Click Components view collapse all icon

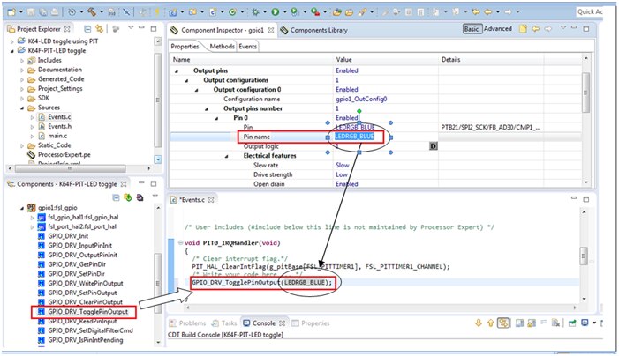116,197
